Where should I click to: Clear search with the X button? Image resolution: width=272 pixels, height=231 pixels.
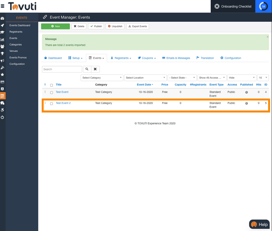pos(95,69)
